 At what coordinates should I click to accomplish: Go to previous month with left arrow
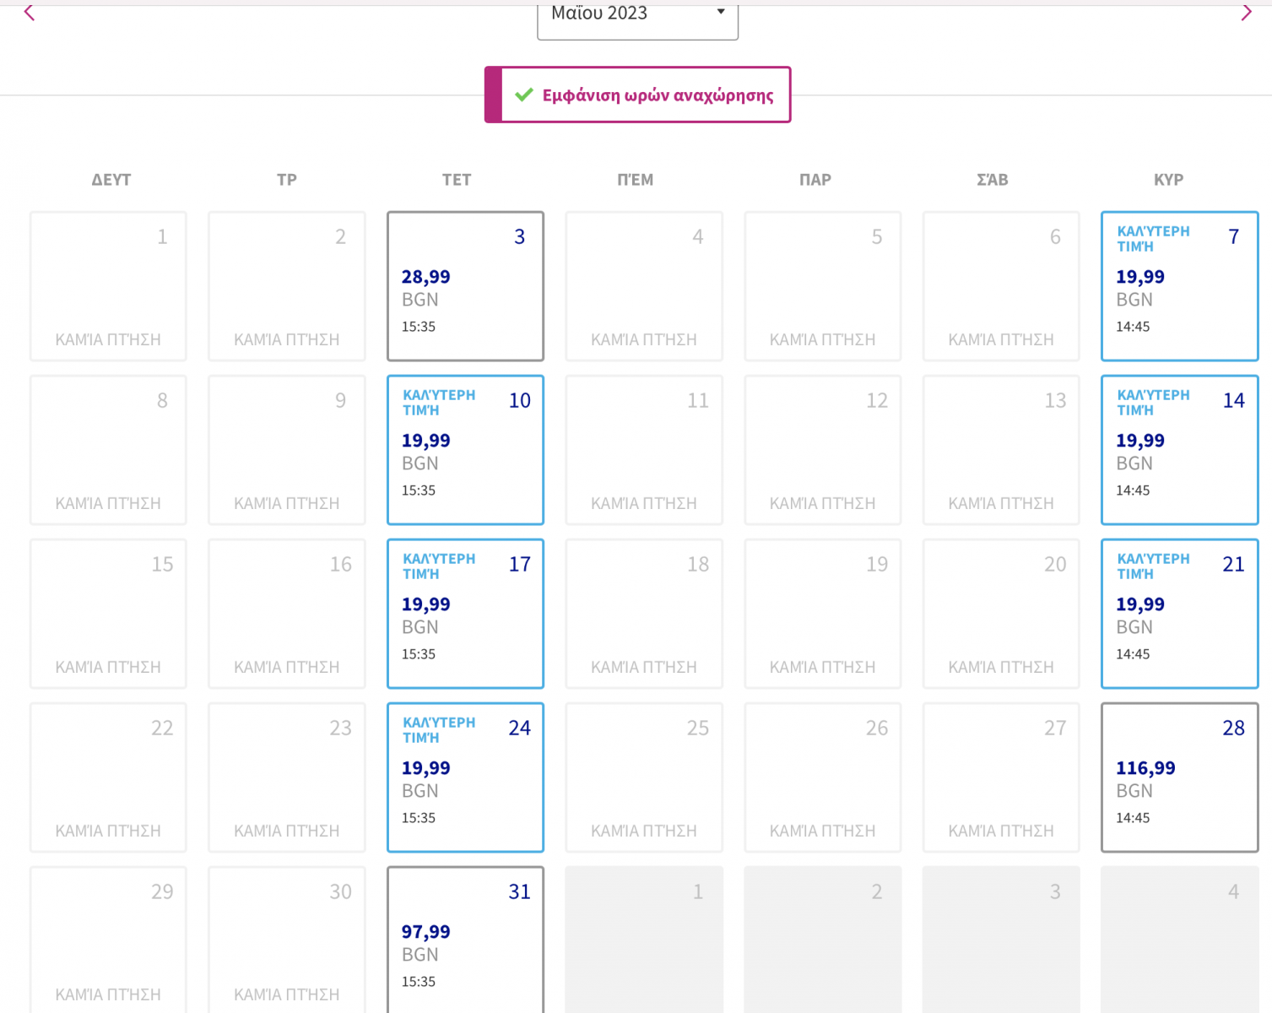[30, 13]
